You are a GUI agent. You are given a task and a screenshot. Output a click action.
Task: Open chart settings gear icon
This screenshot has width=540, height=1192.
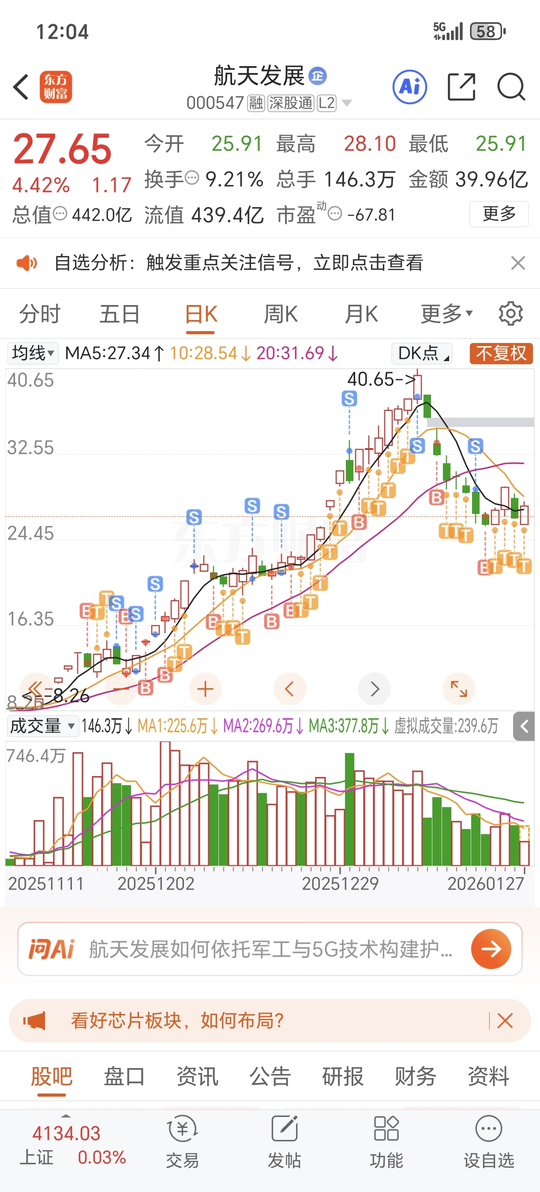tap(511, 314)
